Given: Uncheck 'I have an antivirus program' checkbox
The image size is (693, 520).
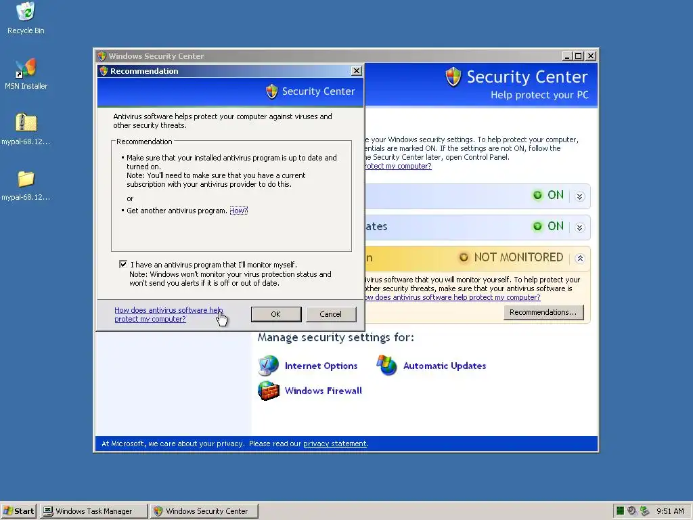Looking at the screenshot, I should coord(123,265).
